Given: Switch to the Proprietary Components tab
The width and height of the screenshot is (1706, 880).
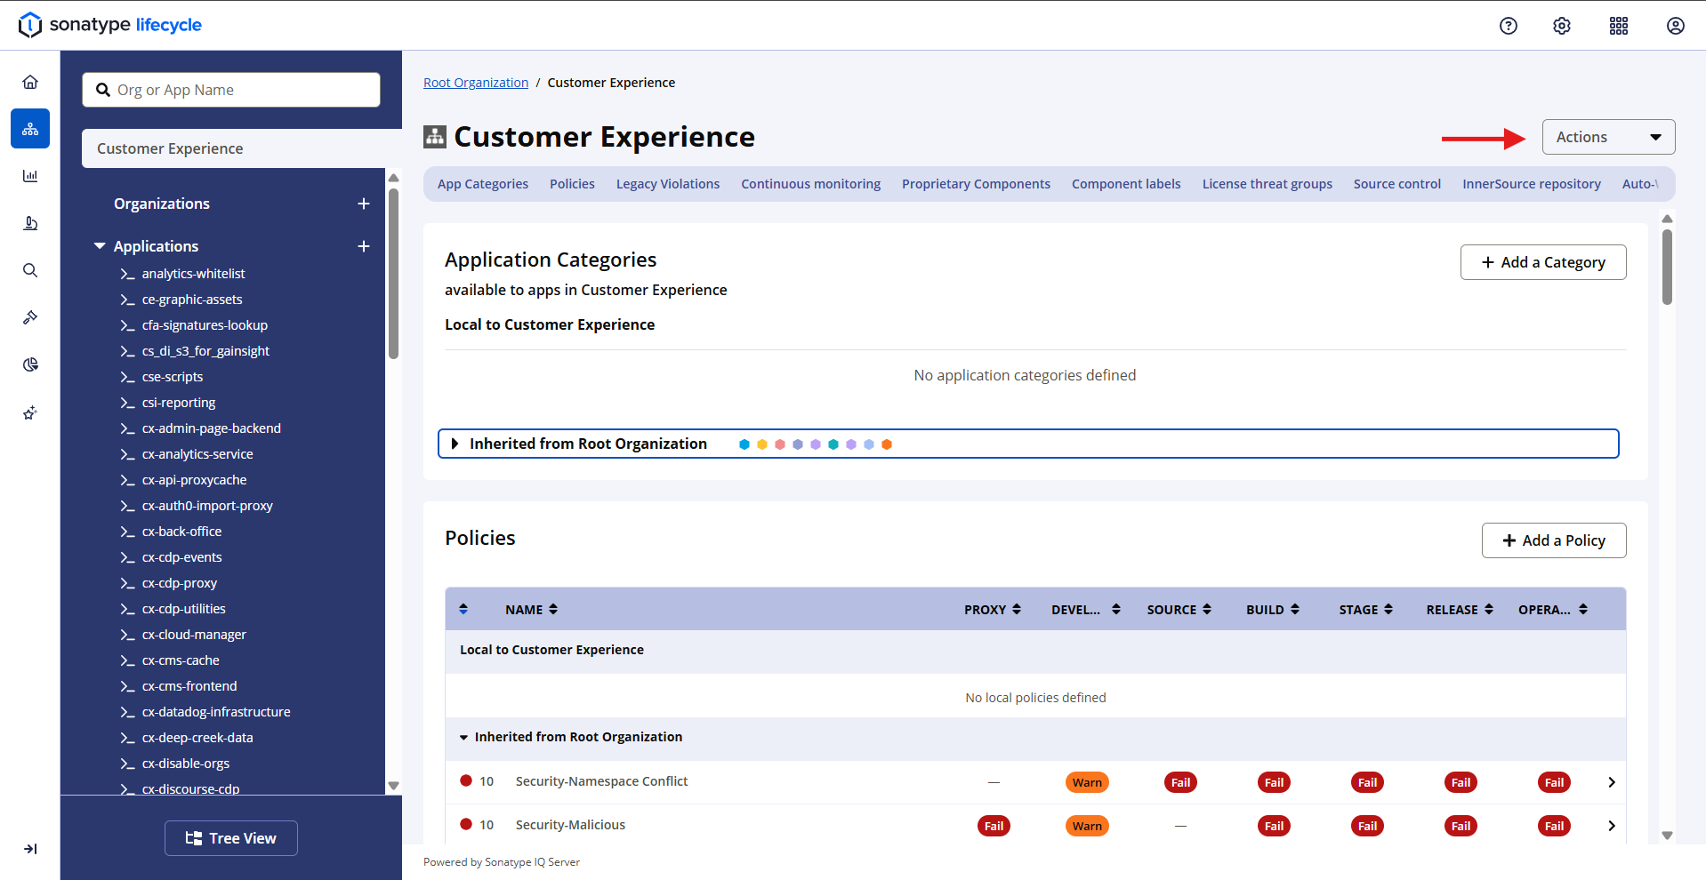Looking at the screenshot, I should tap(976, 184).
